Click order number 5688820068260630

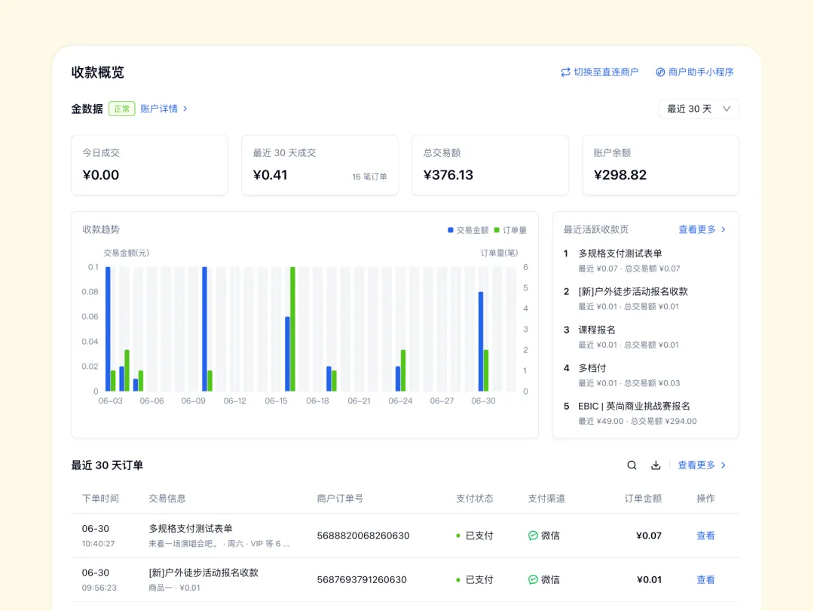[363, 536]
